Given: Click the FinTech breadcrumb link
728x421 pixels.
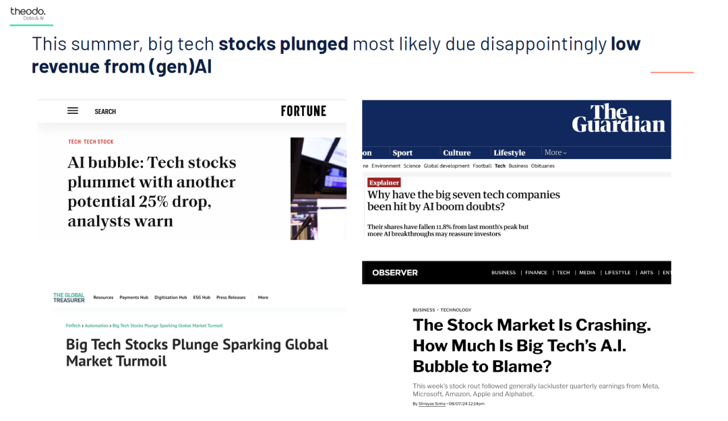Looking at the screenshot, I should click(73, 326).
